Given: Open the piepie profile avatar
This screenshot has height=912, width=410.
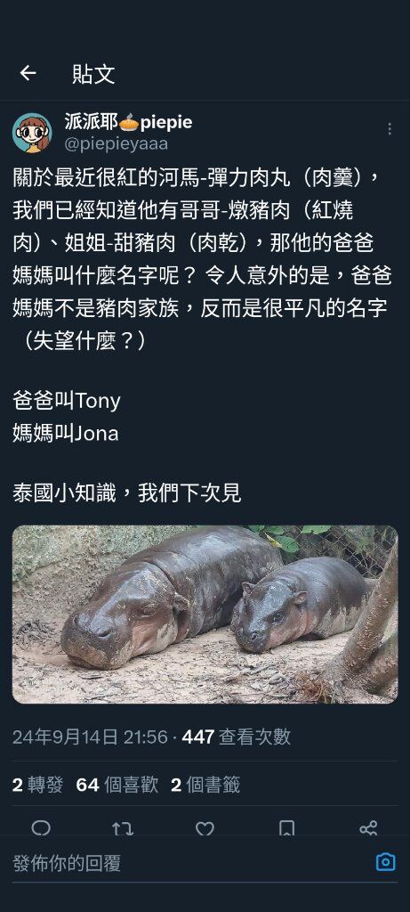Looking at the screenshot, I should click(33, 133).
